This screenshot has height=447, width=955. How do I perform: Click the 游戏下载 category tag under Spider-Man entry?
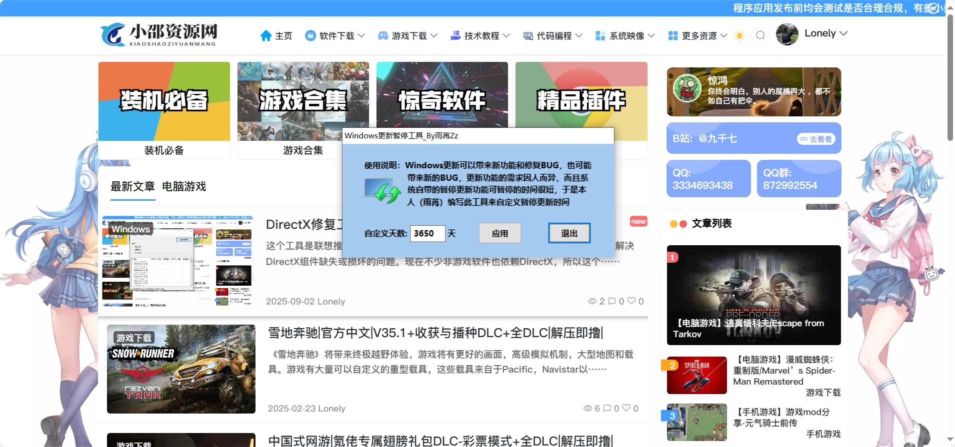[823, 393]
